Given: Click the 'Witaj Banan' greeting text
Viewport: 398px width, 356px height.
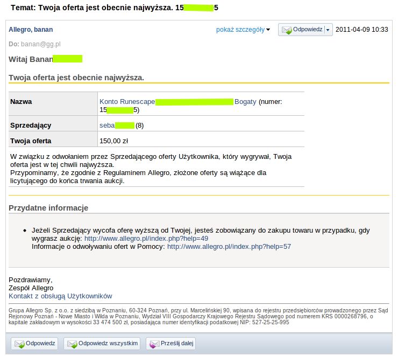Looking at the screenshot, I should 31,59.
